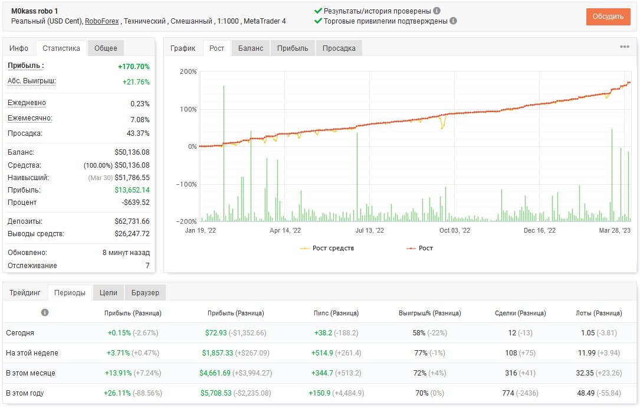This screenshot has width=640, height=408.
Task: Click the Лоты (Разница) column header
Action: [x=599, y=314]
